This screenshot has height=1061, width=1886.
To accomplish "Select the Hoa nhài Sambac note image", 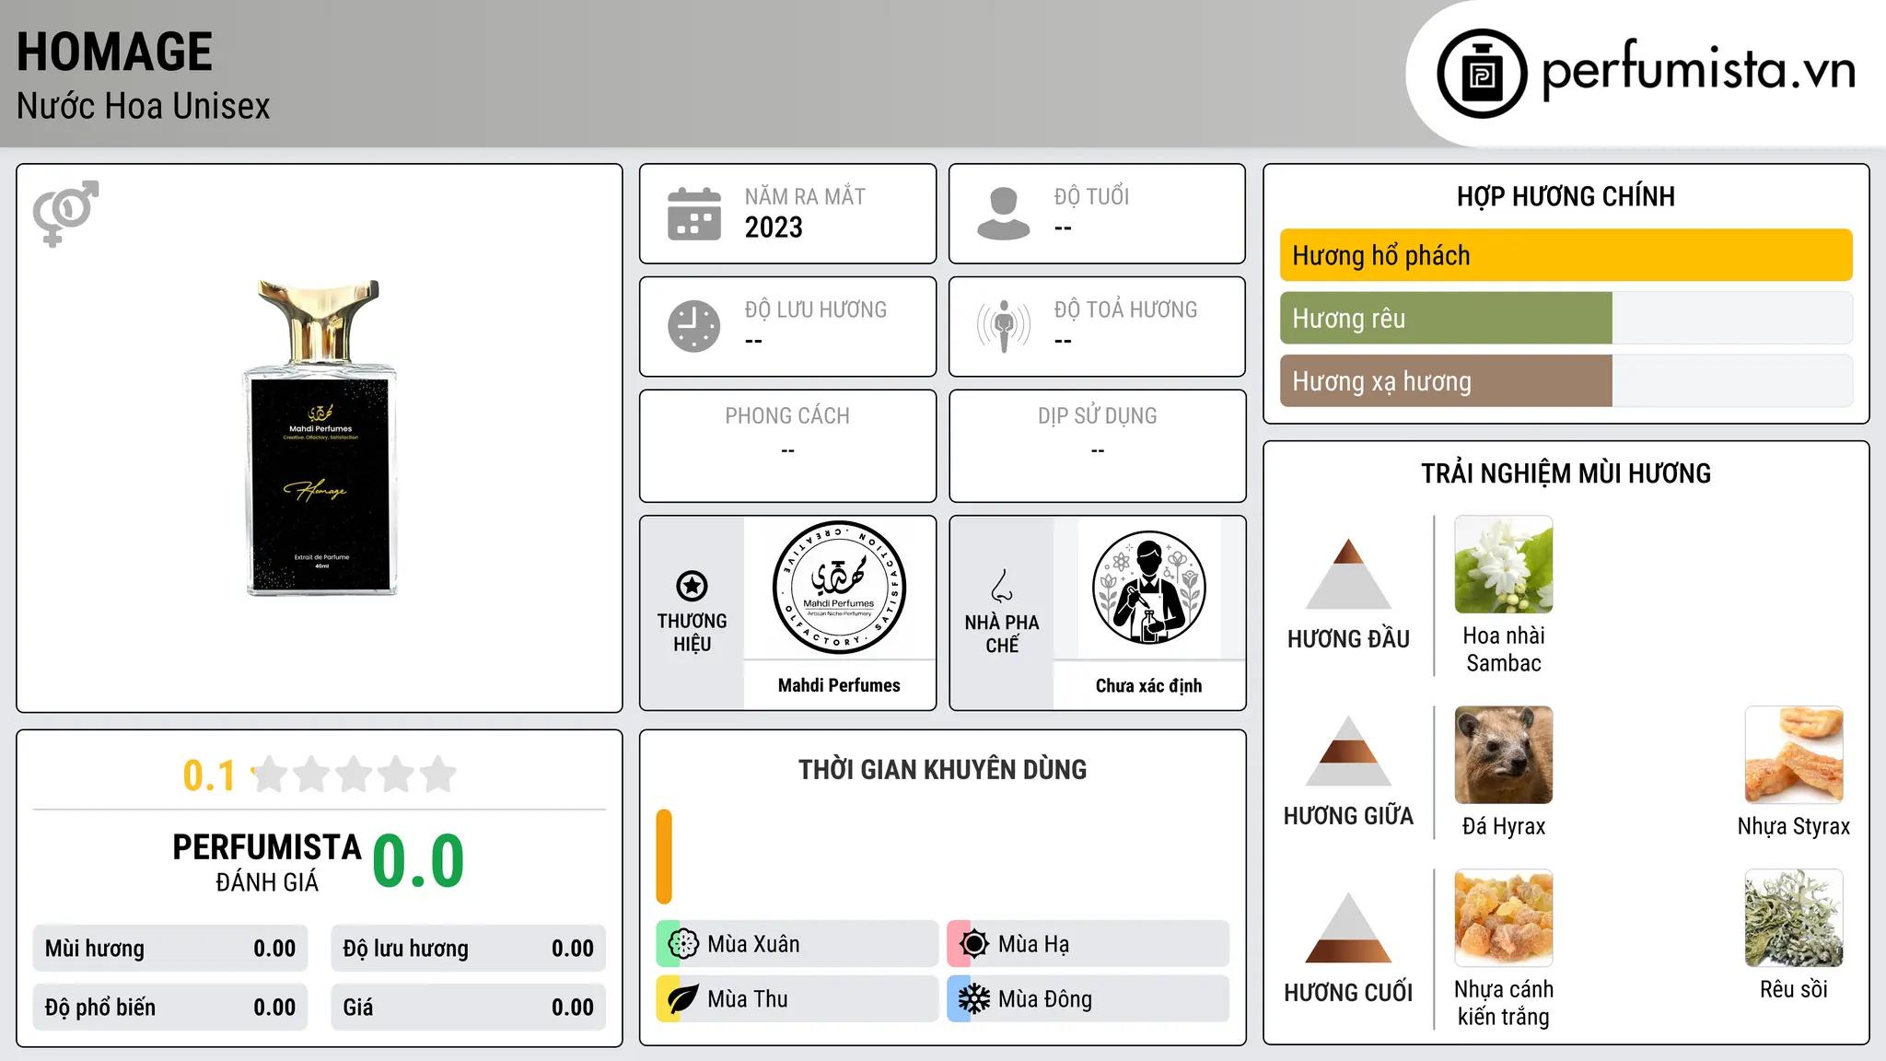I will (1504, 565).
